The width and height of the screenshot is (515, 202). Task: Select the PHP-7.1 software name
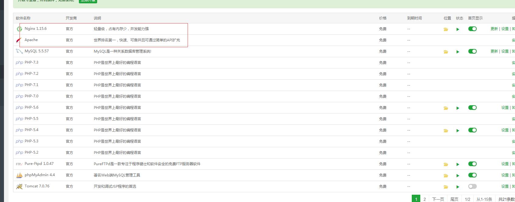tap(31, 85)
